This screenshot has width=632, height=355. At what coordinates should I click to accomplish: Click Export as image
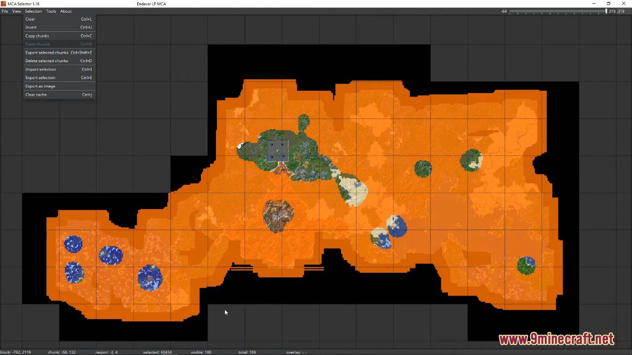pos(40,86)
